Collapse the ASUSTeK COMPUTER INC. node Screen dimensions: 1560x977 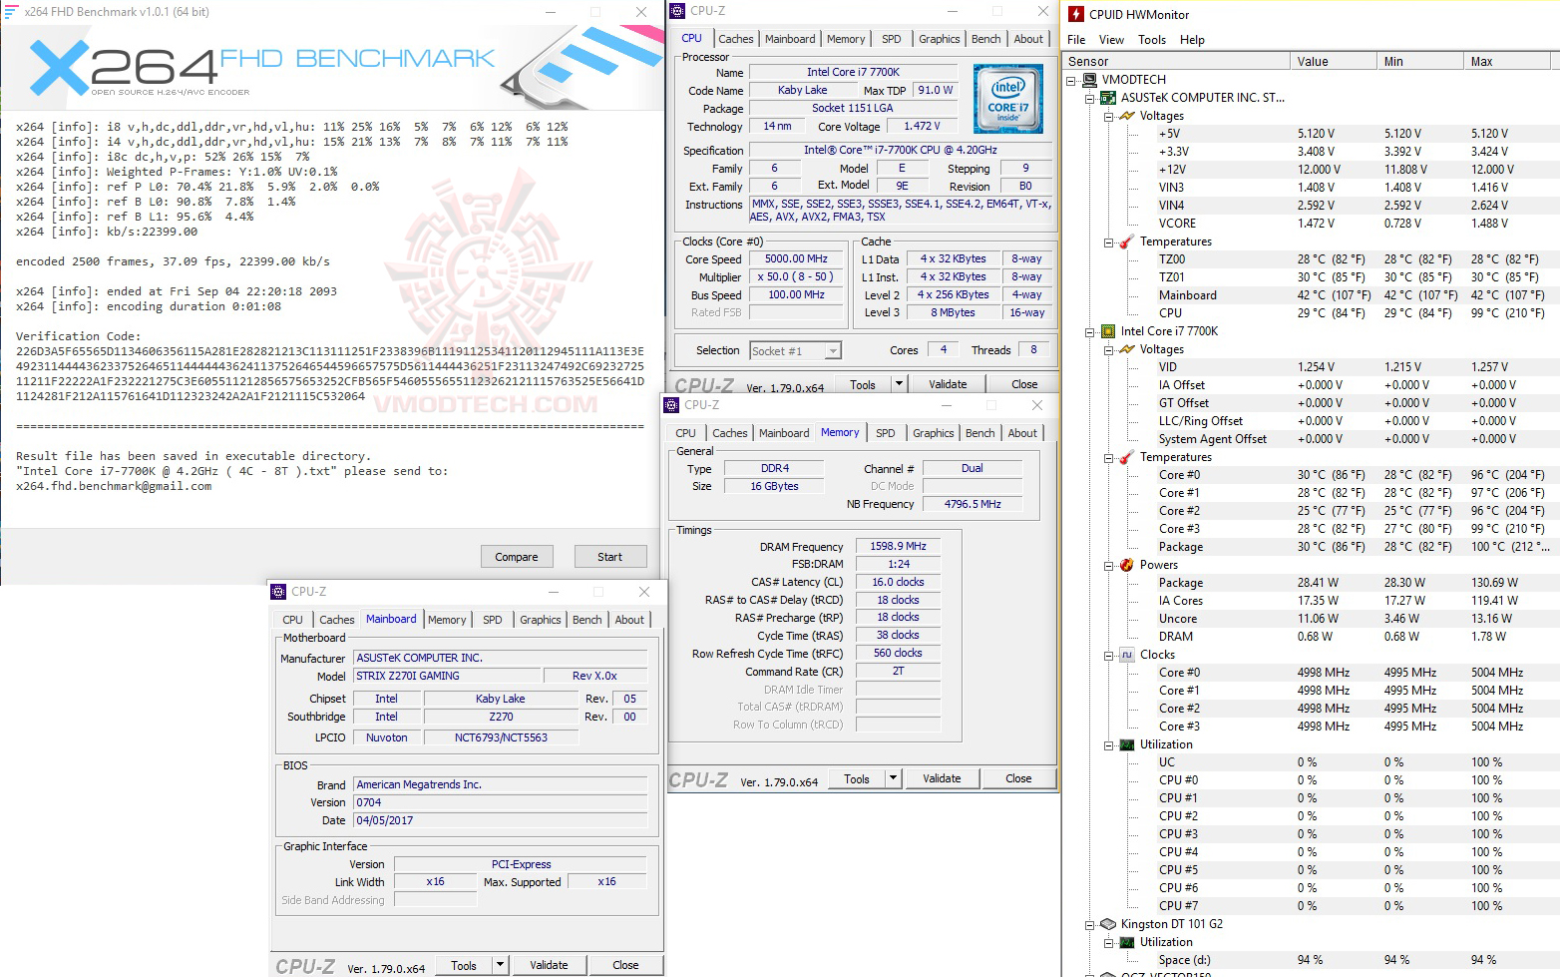pyautogui.click(x=1089, y=99)
